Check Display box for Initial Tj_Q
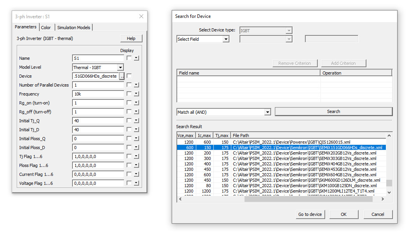The height and width of the screenshot is (238, 410). click(129, 121)
